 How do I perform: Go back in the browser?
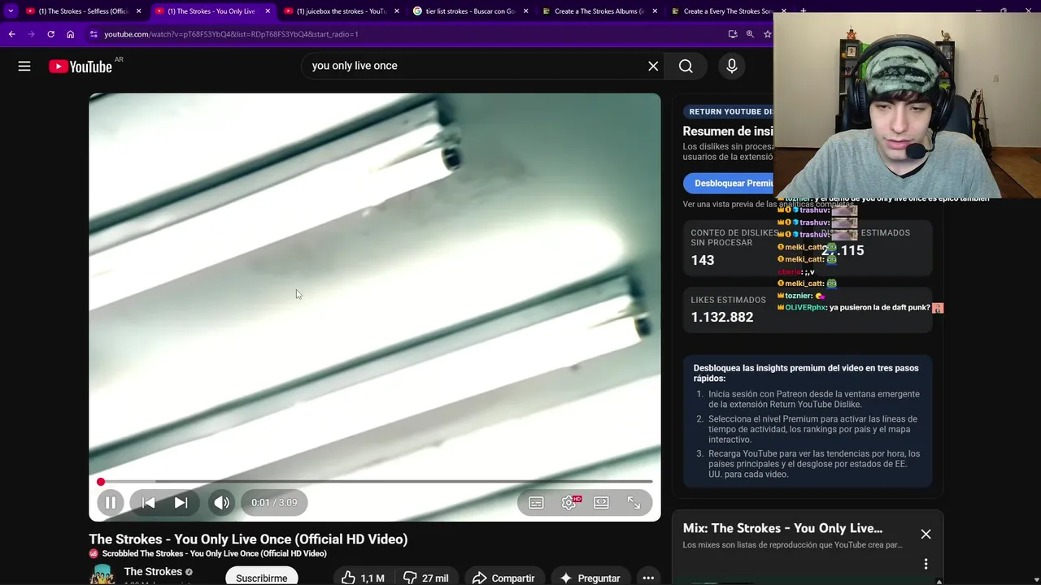11,34
